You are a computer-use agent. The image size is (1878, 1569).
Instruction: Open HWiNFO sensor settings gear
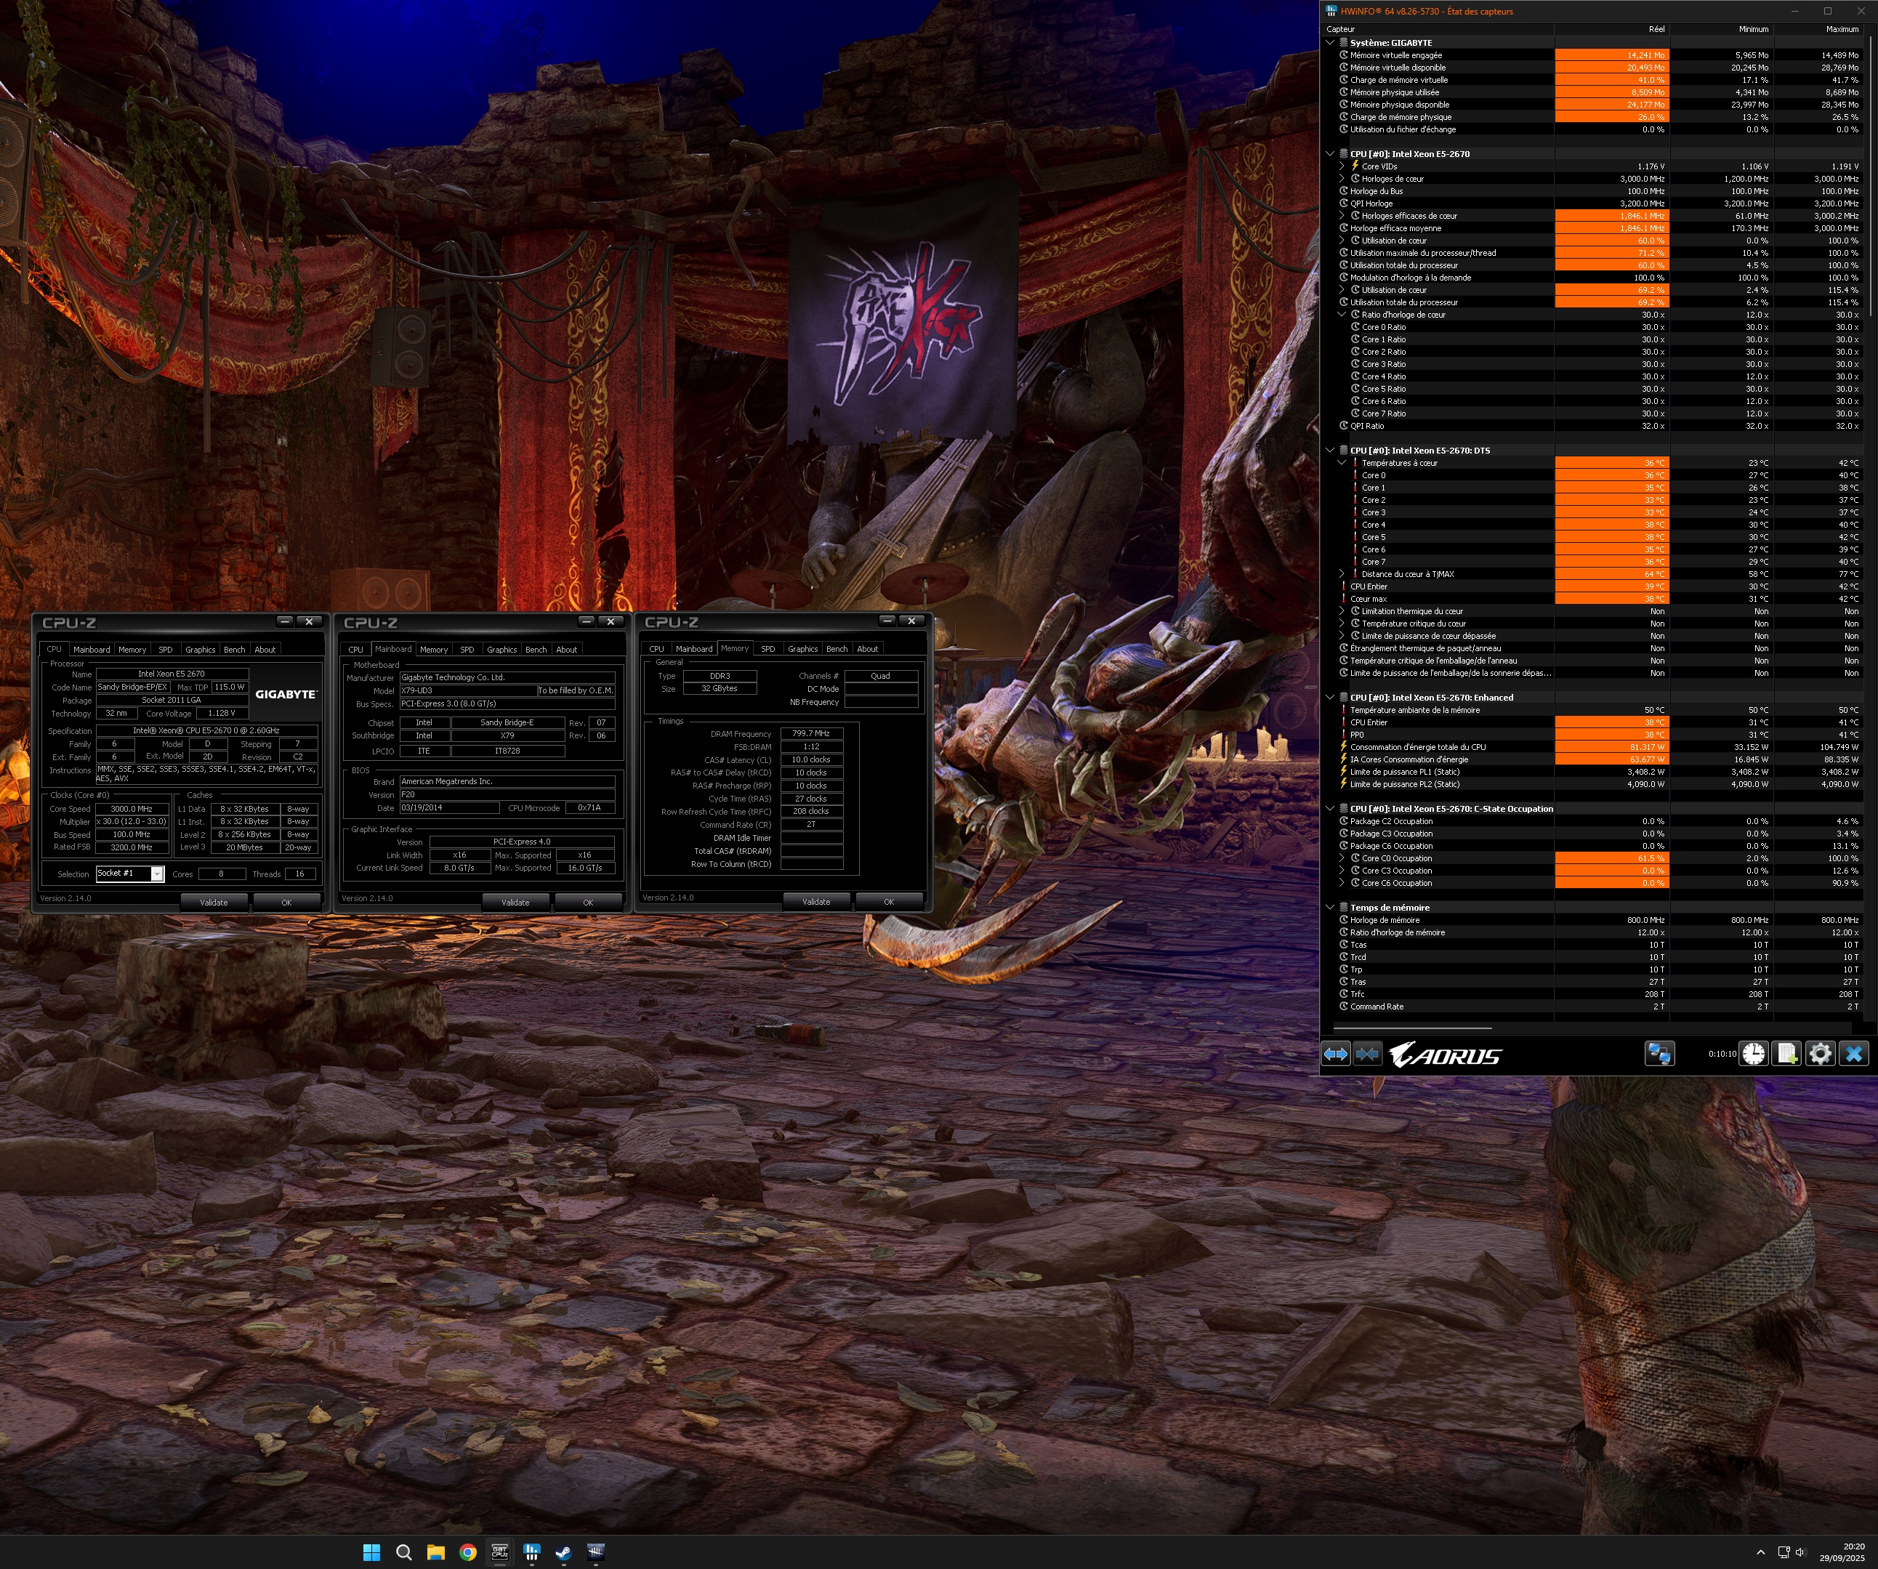(1820, 1054)
